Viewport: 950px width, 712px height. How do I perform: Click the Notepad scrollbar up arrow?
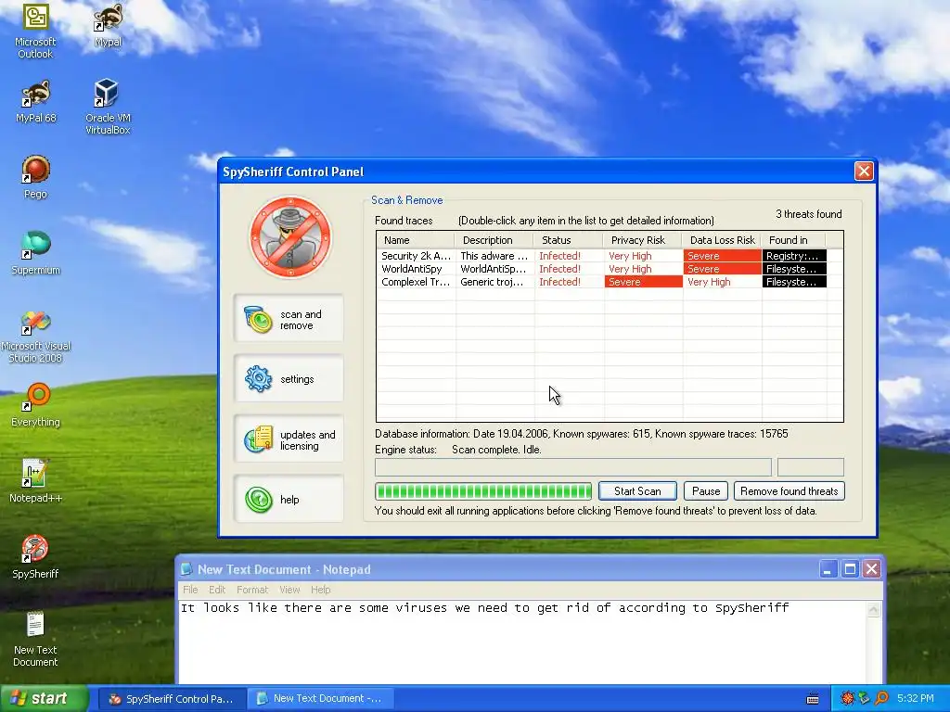pos(874,610)
